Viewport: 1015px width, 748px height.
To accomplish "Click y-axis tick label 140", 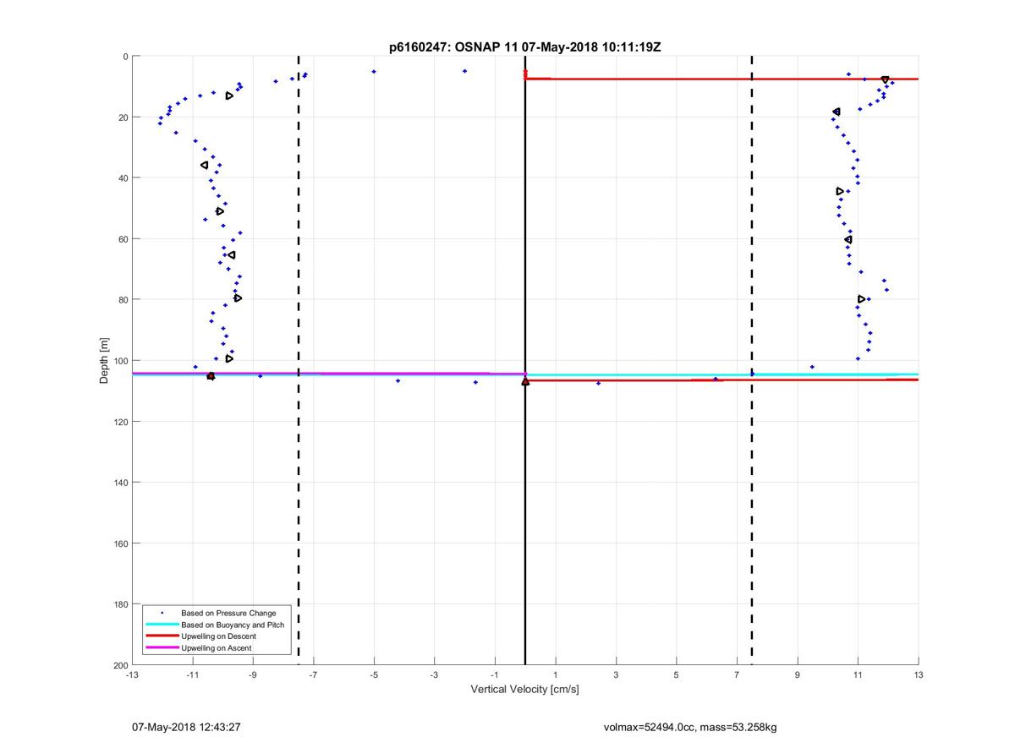I will click(x=120, y=483).
